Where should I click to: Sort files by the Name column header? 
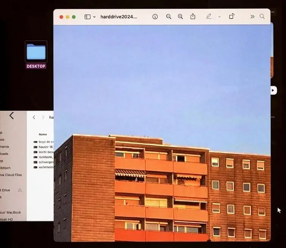coord(43,134)
